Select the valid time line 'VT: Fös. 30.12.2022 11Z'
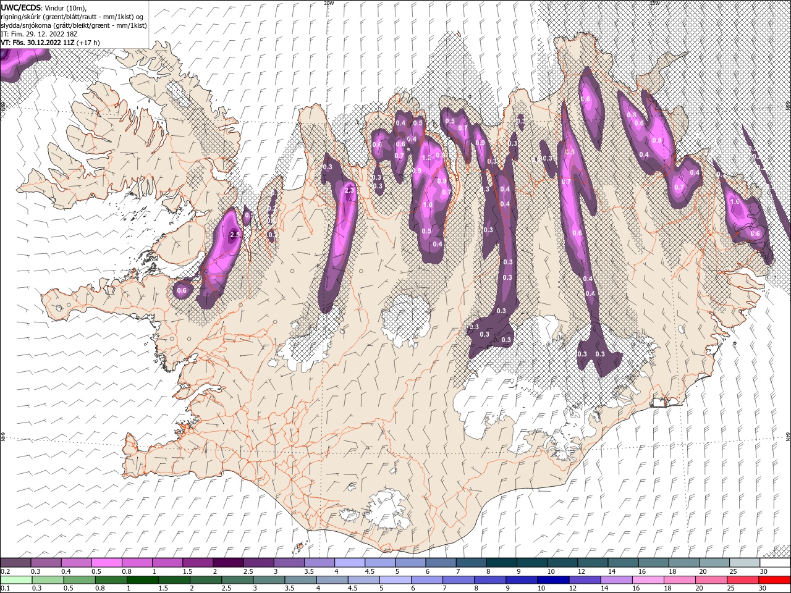791x593 pixels. click(38, 43)
